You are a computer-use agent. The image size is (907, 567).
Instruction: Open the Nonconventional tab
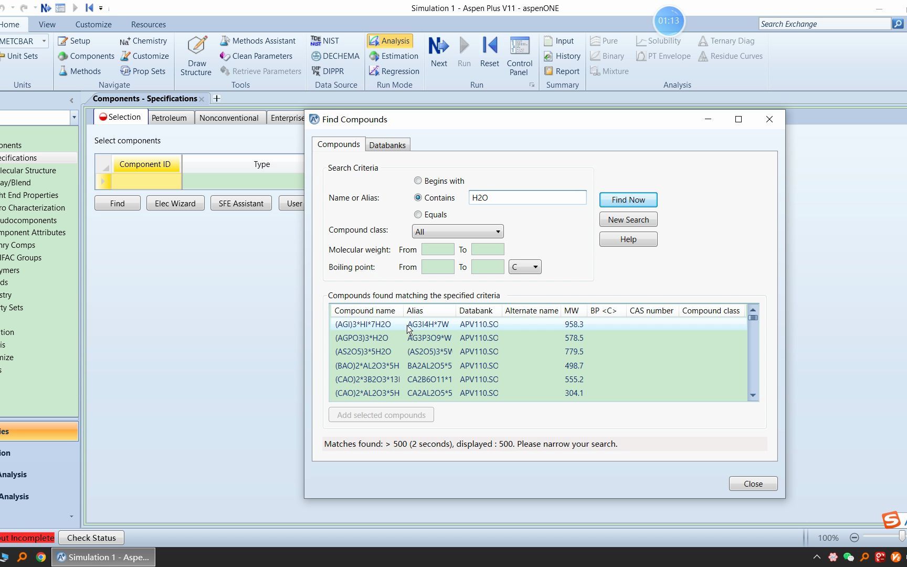point(229,118)
